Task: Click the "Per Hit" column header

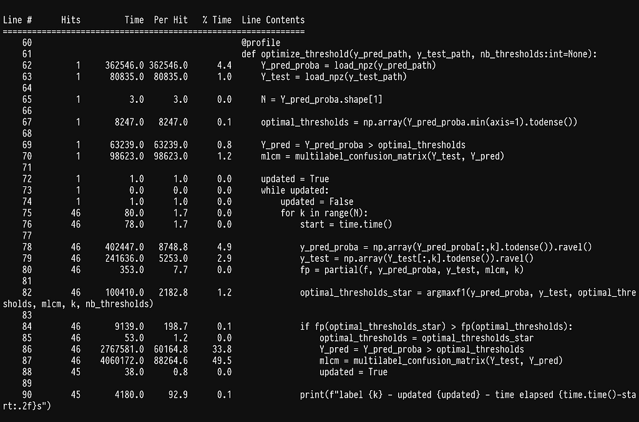Action: 170,20
